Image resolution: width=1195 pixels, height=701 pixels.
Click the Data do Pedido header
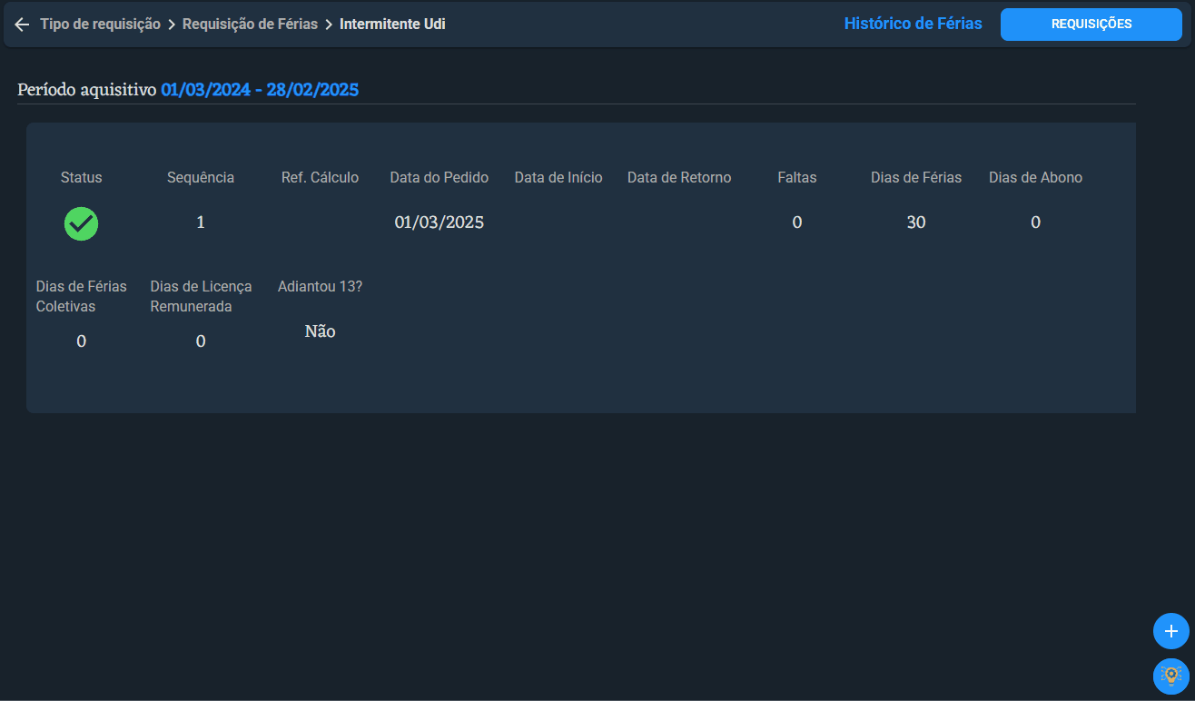tap(439, 178)
